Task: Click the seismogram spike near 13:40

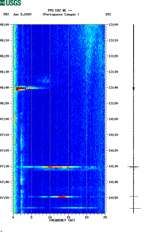Action: click(x=133, y=88)
